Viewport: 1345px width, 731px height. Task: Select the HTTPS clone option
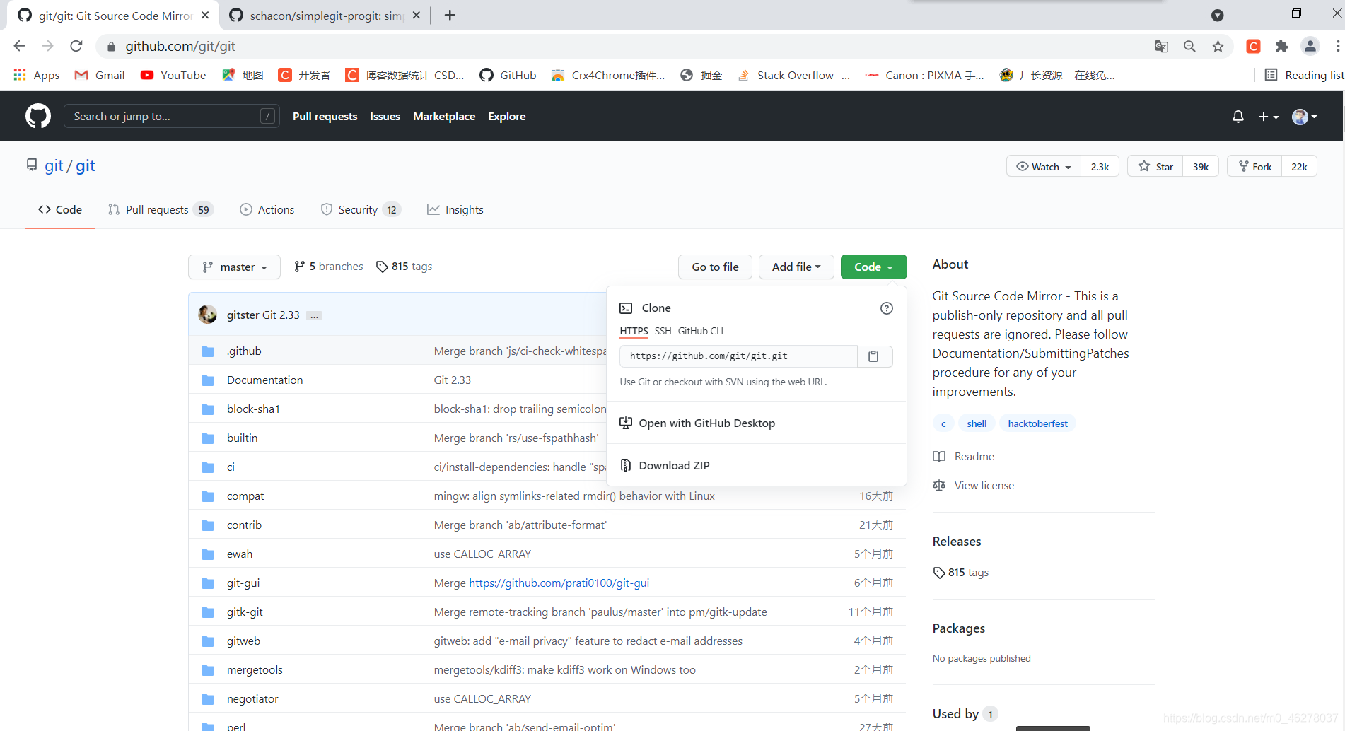pyautogui.click(x=634, y=331)
